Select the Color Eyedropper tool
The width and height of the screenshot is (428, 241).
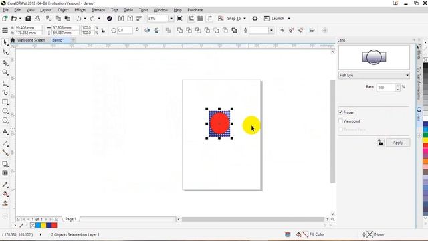(5, 185)
